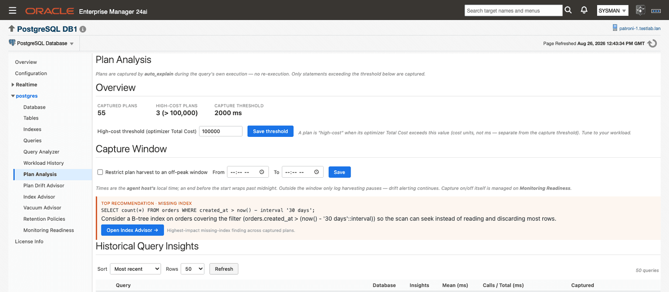Click the recommended SELECT count(*) query text
The height and width of the screenshot is (292, 669).
click(208, 210)
